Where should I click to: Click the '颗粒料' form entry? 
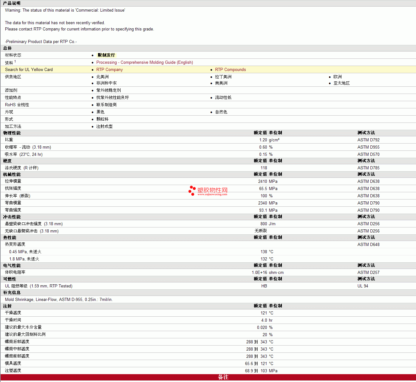(x=102, y=119)
